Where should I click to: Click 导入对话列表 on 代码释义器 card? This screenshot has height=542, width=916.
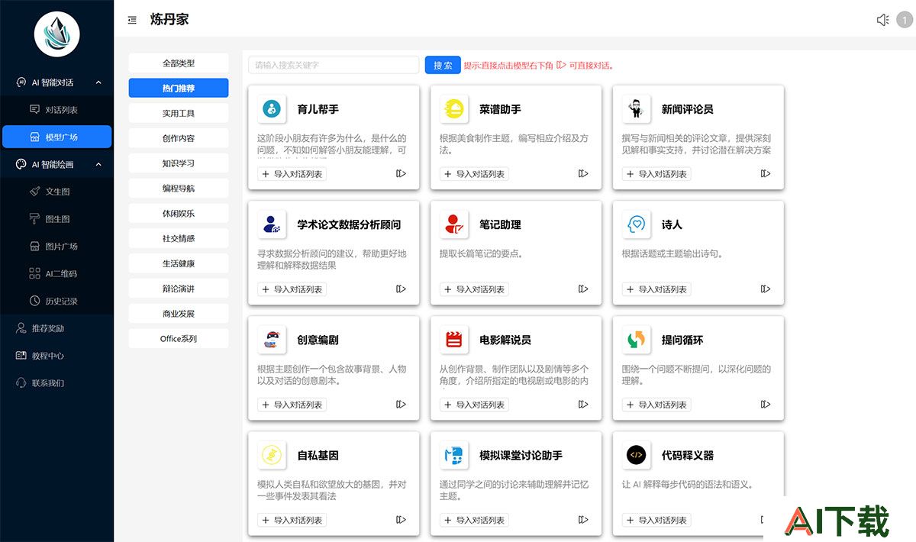[x=656, y=520]
